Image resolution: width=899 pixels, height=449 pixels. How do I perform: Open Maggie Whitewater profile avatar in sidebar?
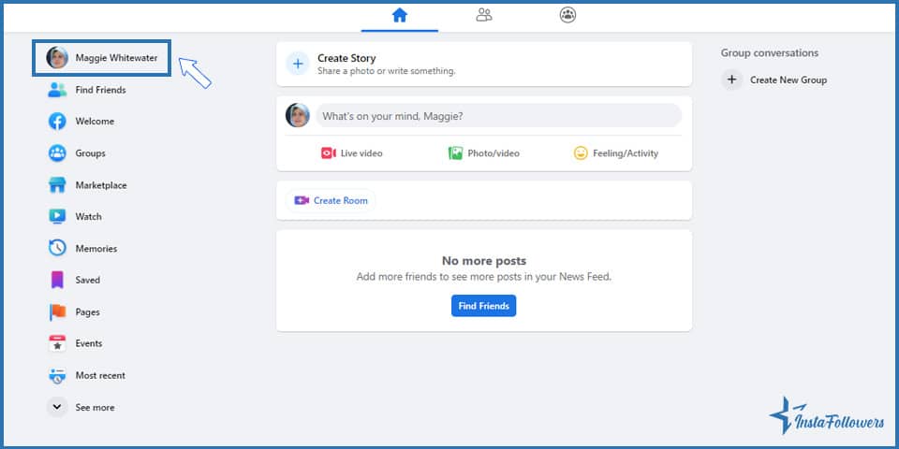57,58
